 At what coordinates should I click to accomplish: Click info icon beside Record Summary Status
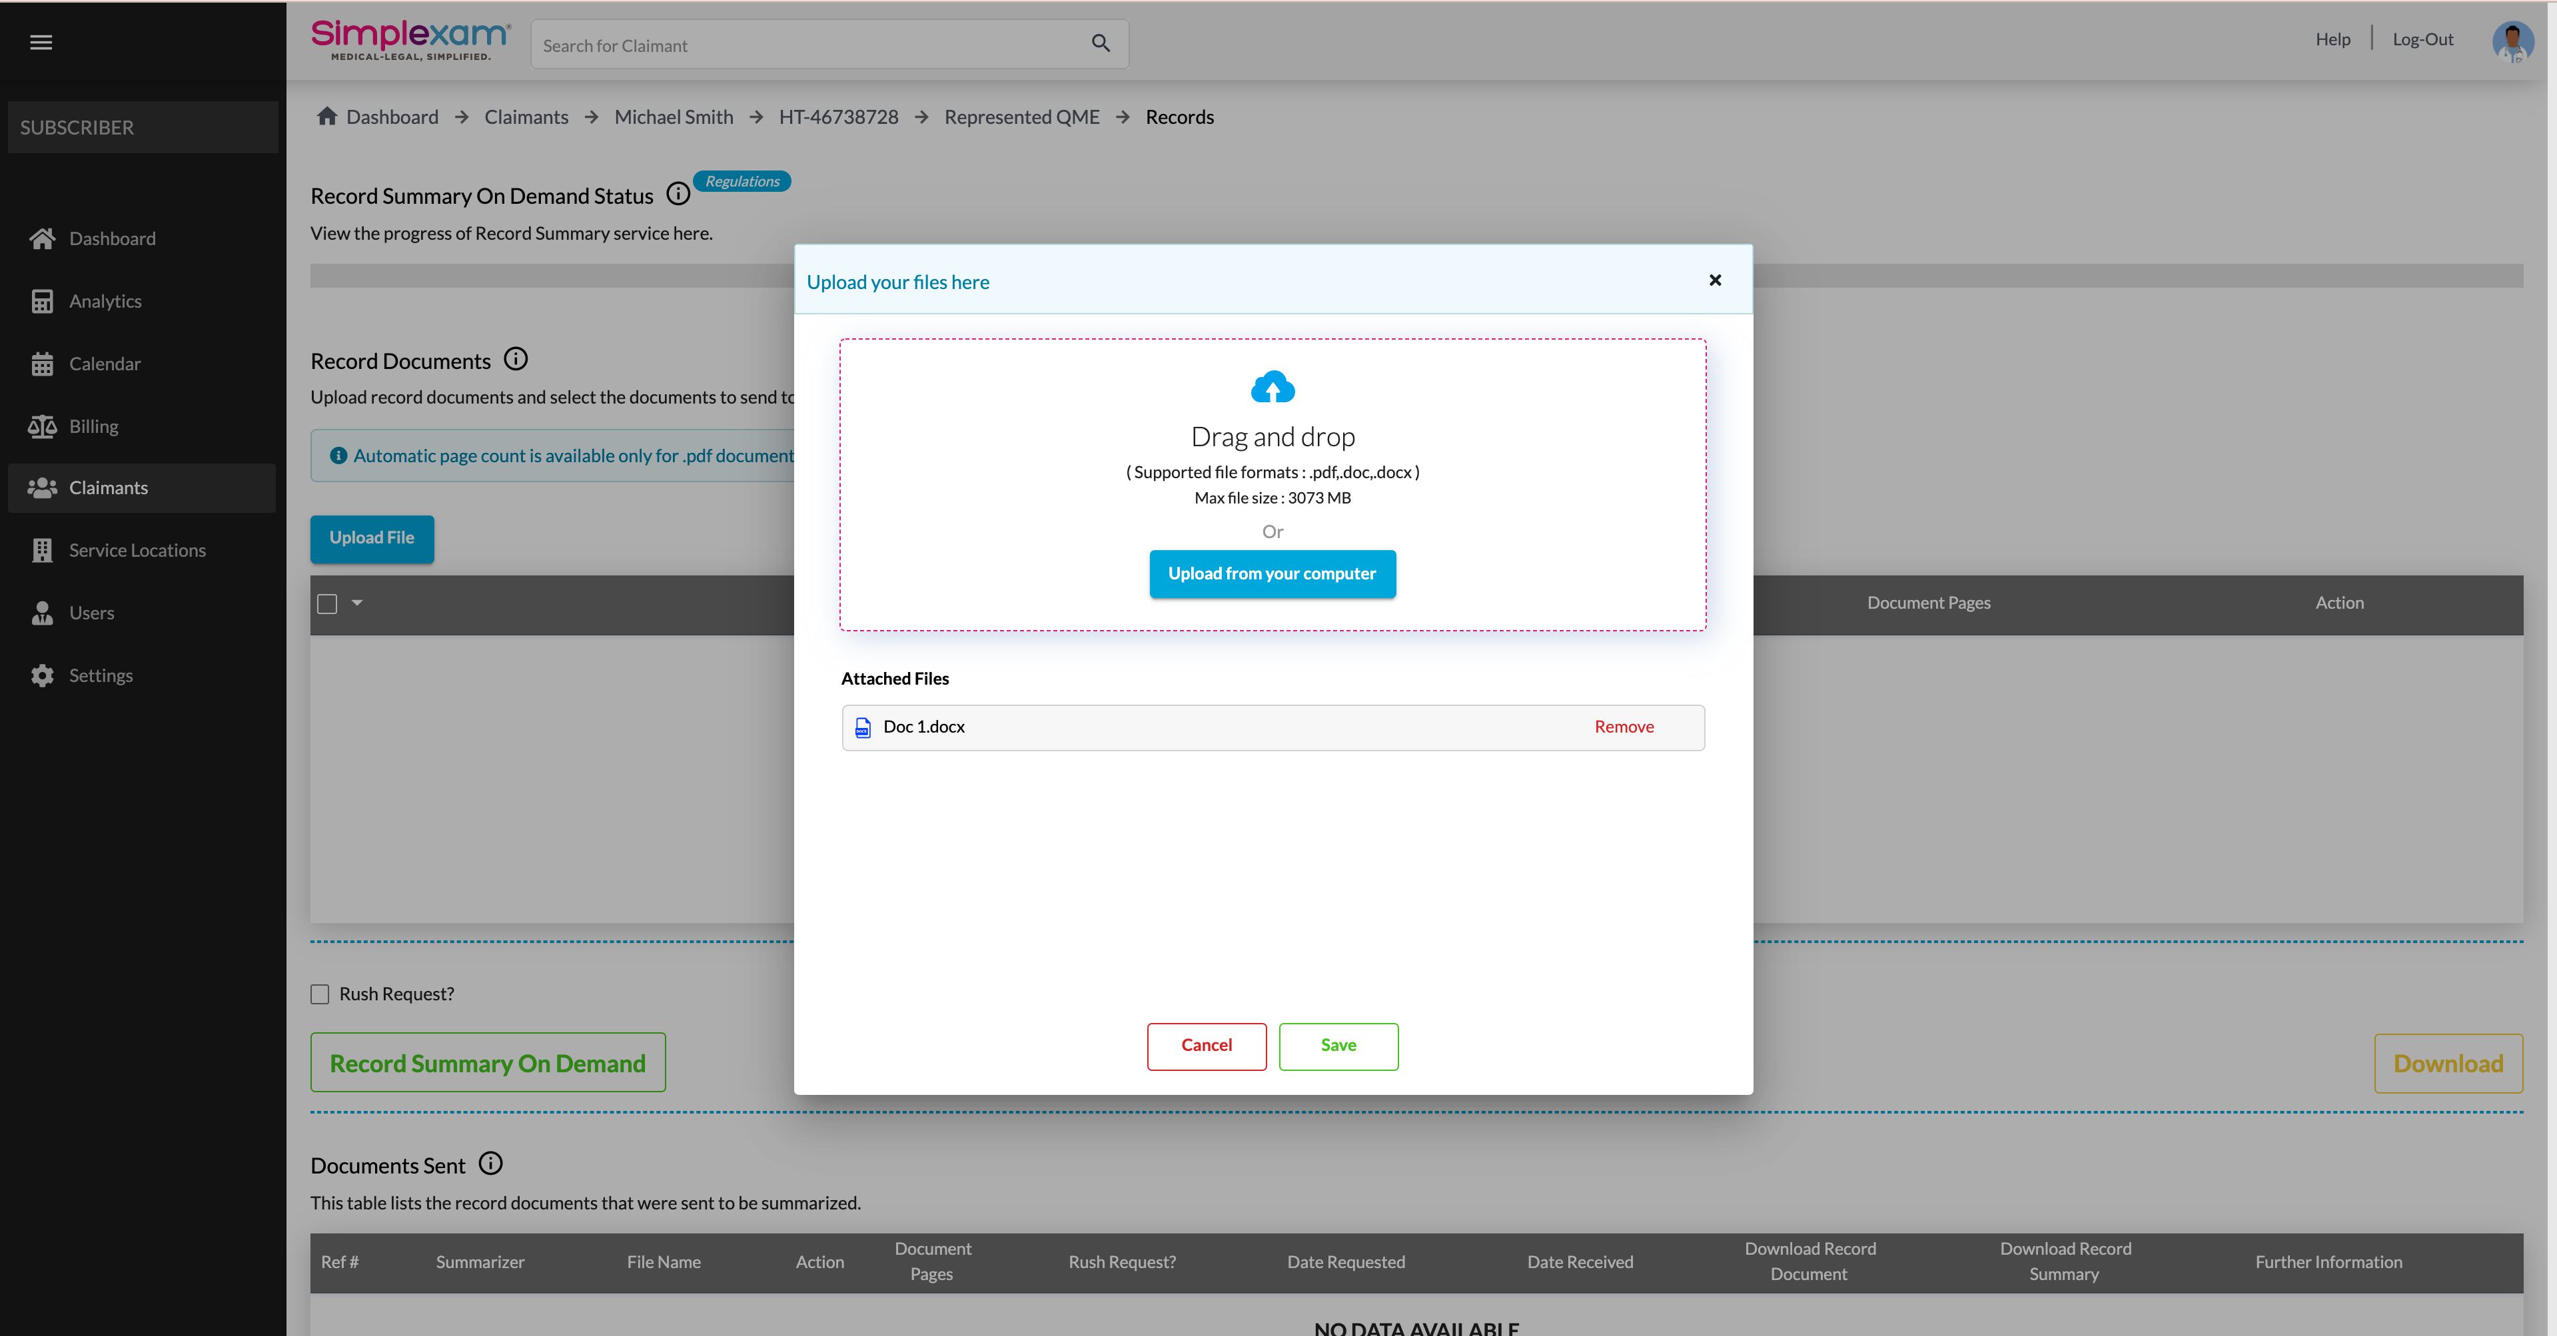click(678, 194)
